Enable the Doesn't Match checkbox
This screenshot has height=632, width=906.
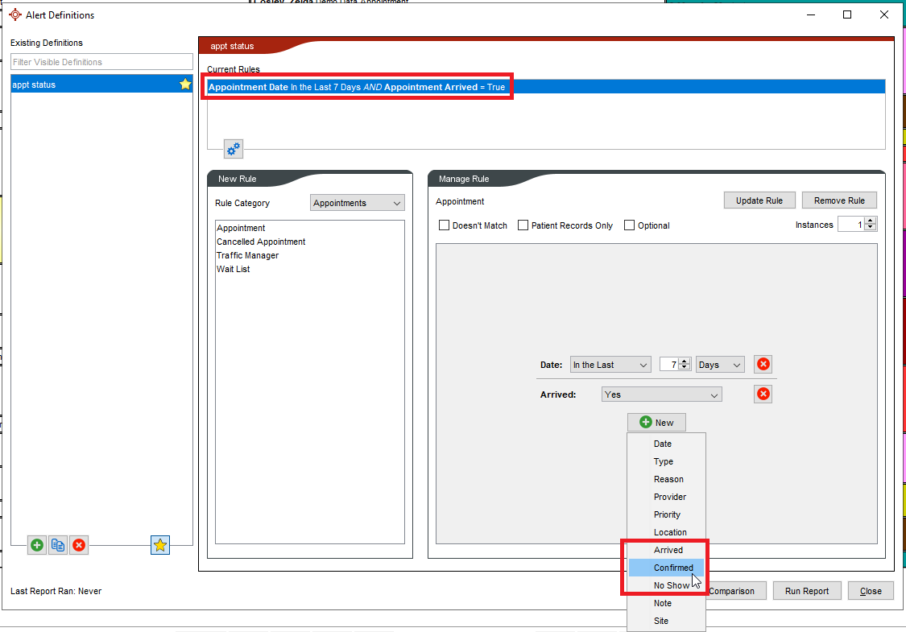[x=444, y=225]
